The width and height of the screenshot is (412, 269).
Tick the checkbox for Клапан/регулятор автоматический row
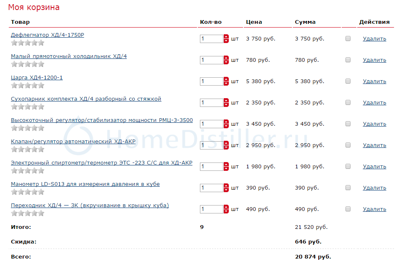click(x=348, y=145)
